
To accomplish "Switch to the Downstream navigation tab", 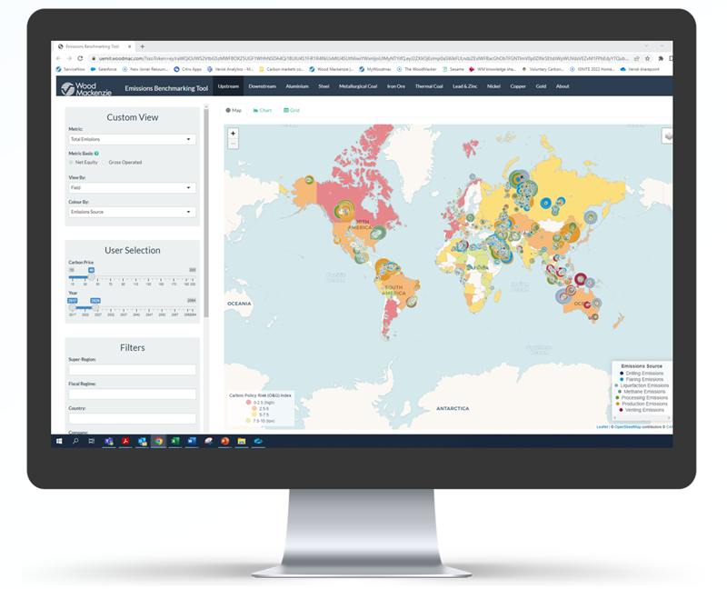I will pyautogui.click(x=262, y=86).
